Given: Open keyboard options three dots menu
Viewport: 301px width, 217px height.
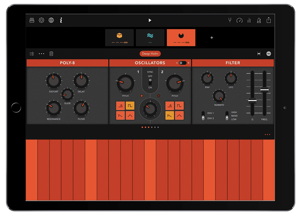Looking at the screenshot, I should tap(267, 135).
